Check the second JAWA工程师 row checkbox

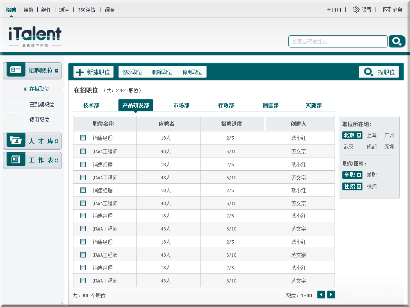pos(83,178)
